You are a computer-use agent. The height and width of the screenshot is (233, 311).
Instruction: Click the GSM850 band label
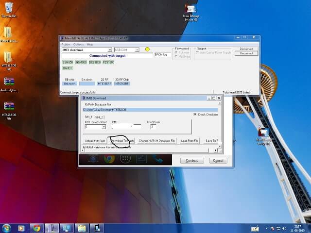tap(68, 62)
